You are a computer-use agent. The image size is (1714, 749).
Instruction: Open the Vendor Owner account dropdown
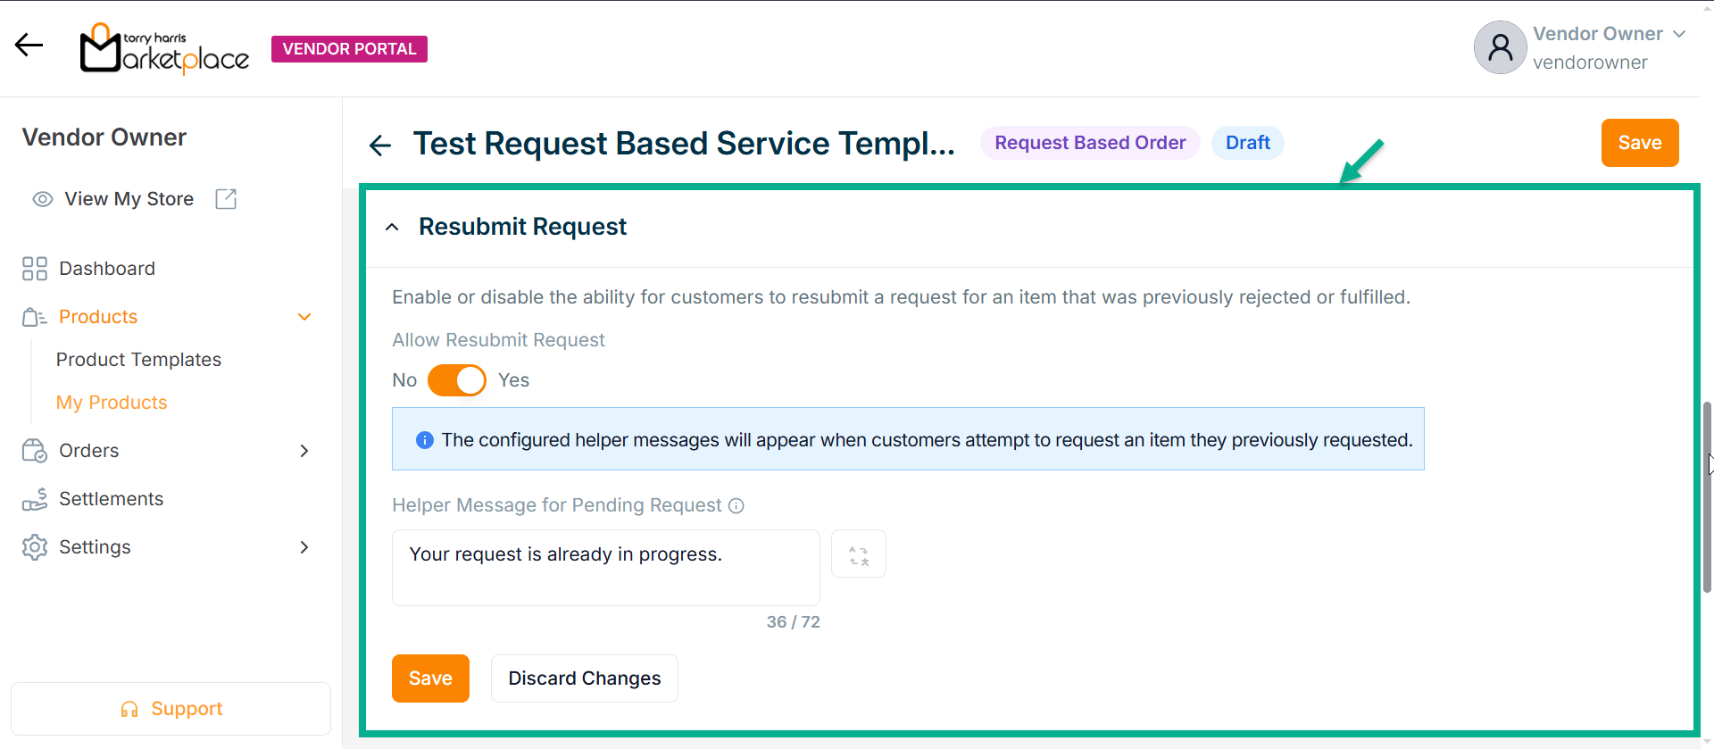click(1678, 34)
